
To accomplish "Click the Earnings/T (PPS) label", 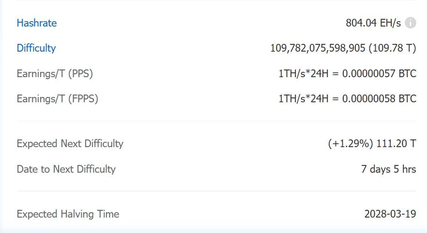I will click(x=55, y=74).
